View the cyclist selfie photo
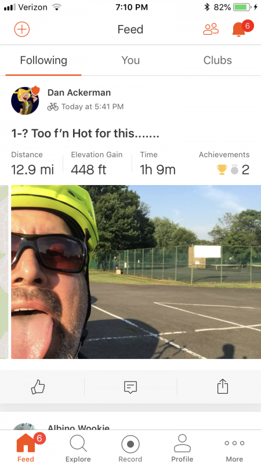 (136, 272)
